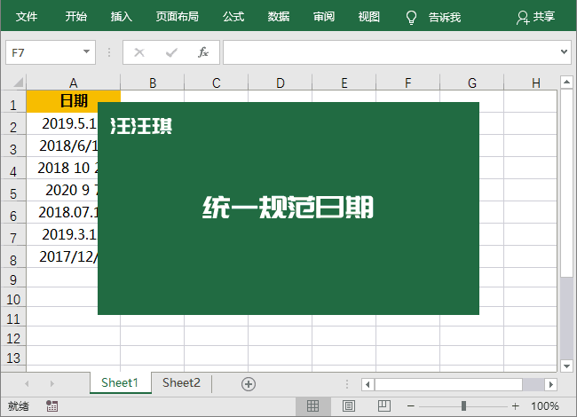Select column B header

[x=153, y=83]
